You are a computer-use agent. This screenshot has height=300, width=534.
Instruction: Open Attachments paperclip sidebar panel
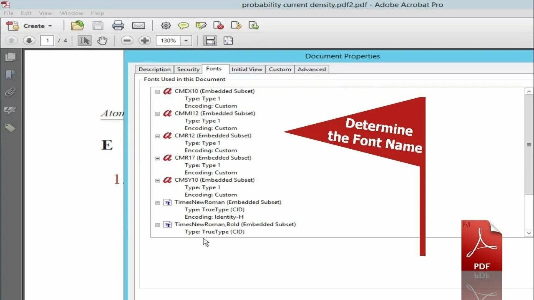click(x=10, y=92)
